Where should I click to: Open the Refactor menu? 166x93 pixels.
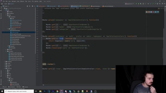coord(22,1)
